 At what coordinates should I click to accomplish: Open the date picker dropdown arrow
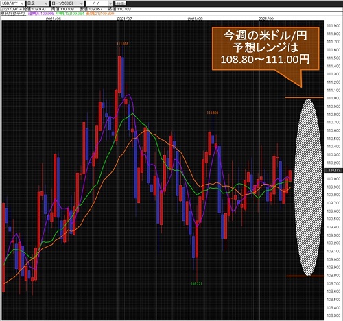[110, 3]
